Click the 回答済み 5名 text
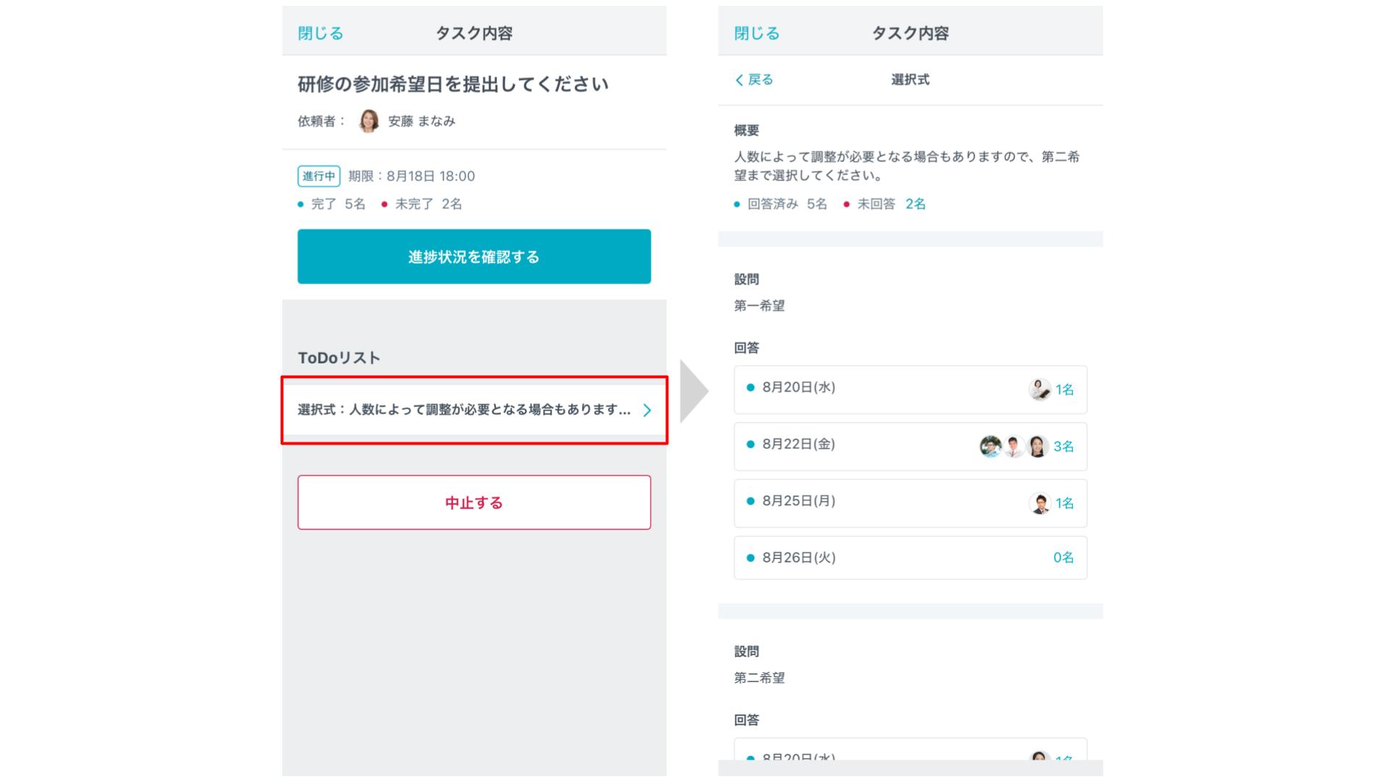Screen dimensions: 1390x782 [x=787, y=204]
